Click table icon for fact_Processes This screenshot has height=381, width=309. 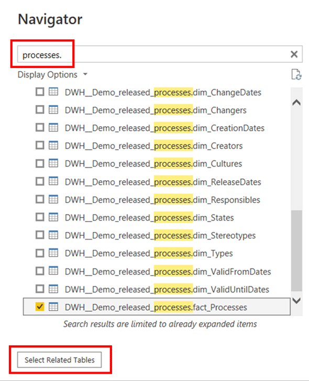53,307
